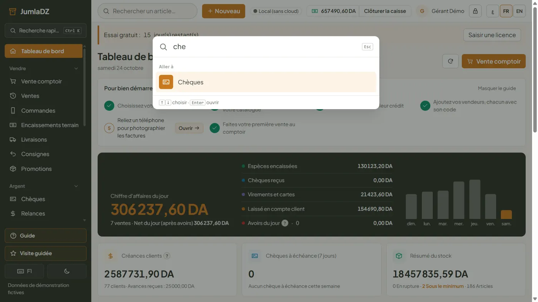Select Consignes in the sidebar

44,154
